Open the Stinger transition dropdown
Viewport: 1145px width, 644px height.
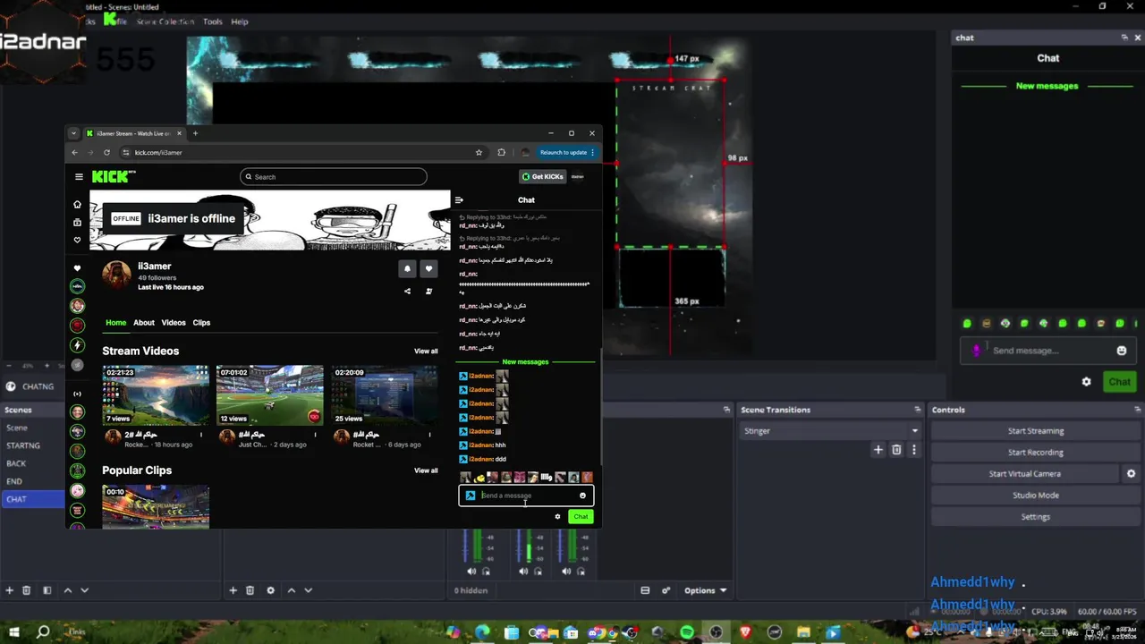tap(831, 431)
